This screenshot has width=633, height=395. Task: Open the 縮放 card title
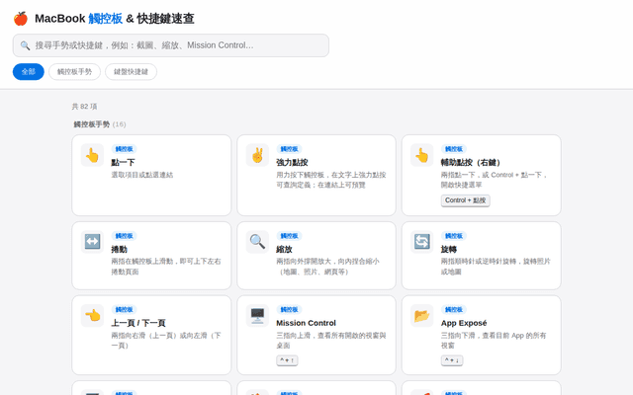pyautogui.click(x=284, y=250)
